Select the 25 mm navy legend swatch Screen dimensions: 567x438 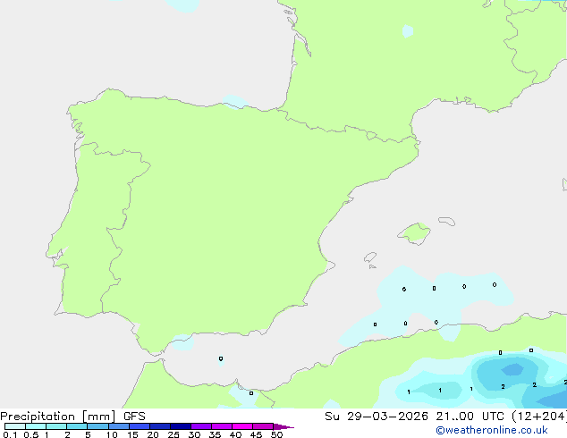click(x=181, y=426)
